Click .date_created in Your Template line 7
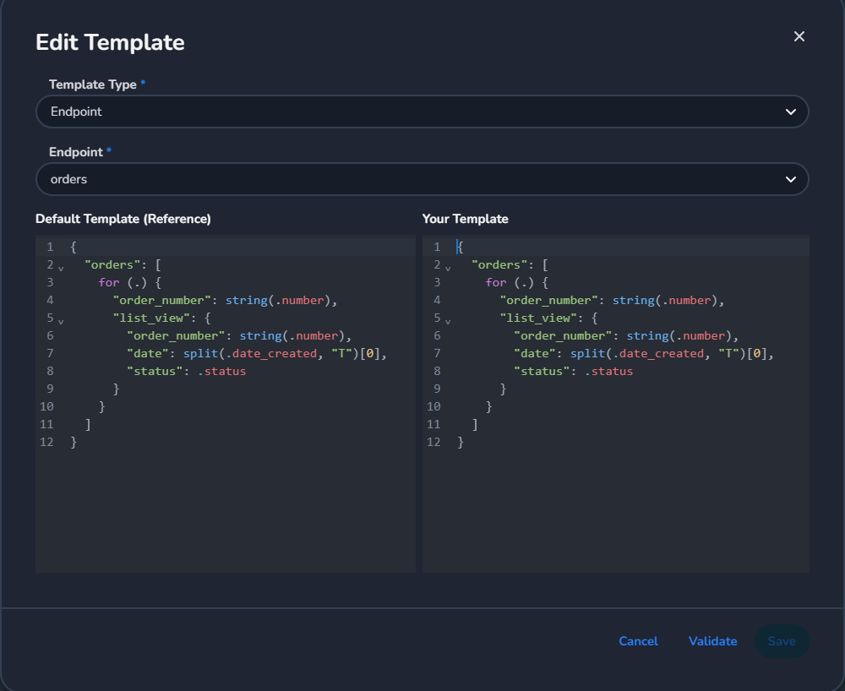The height and width of the screenshot is (691, 845). click(x=658, y=354)
